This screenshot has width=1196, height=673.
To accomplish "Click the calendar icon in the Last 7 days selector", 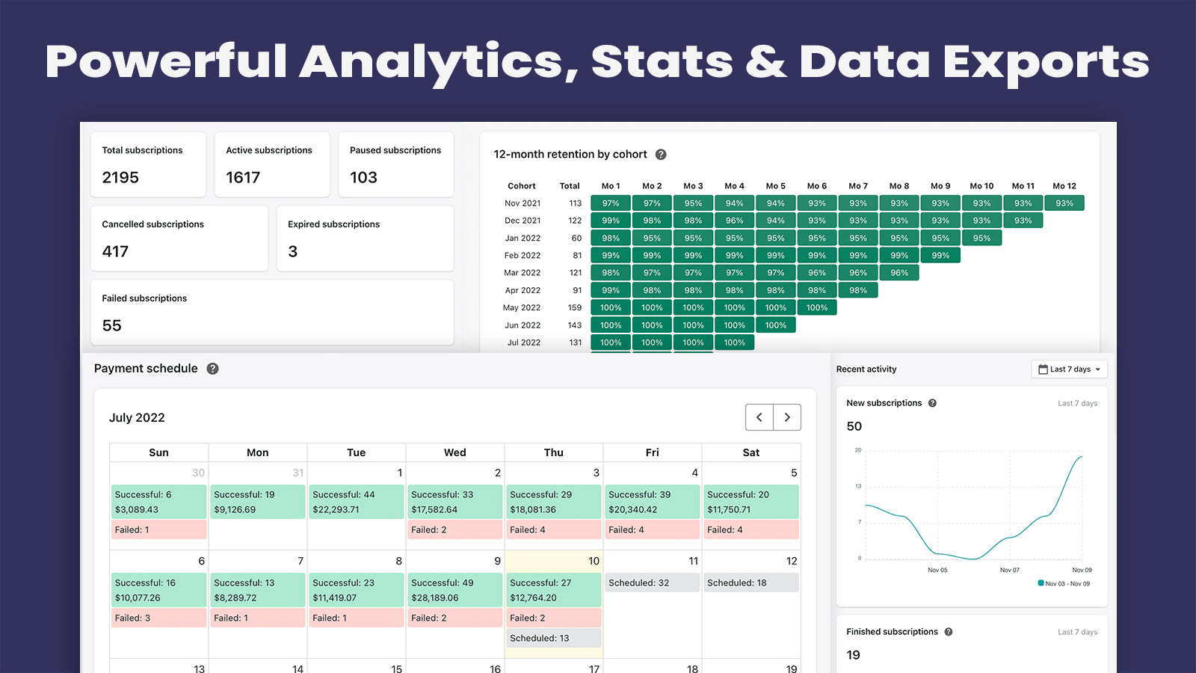I will click(1044, 369).
